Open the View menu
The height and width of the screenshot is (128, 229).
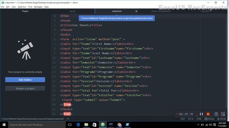coord(14,7)
